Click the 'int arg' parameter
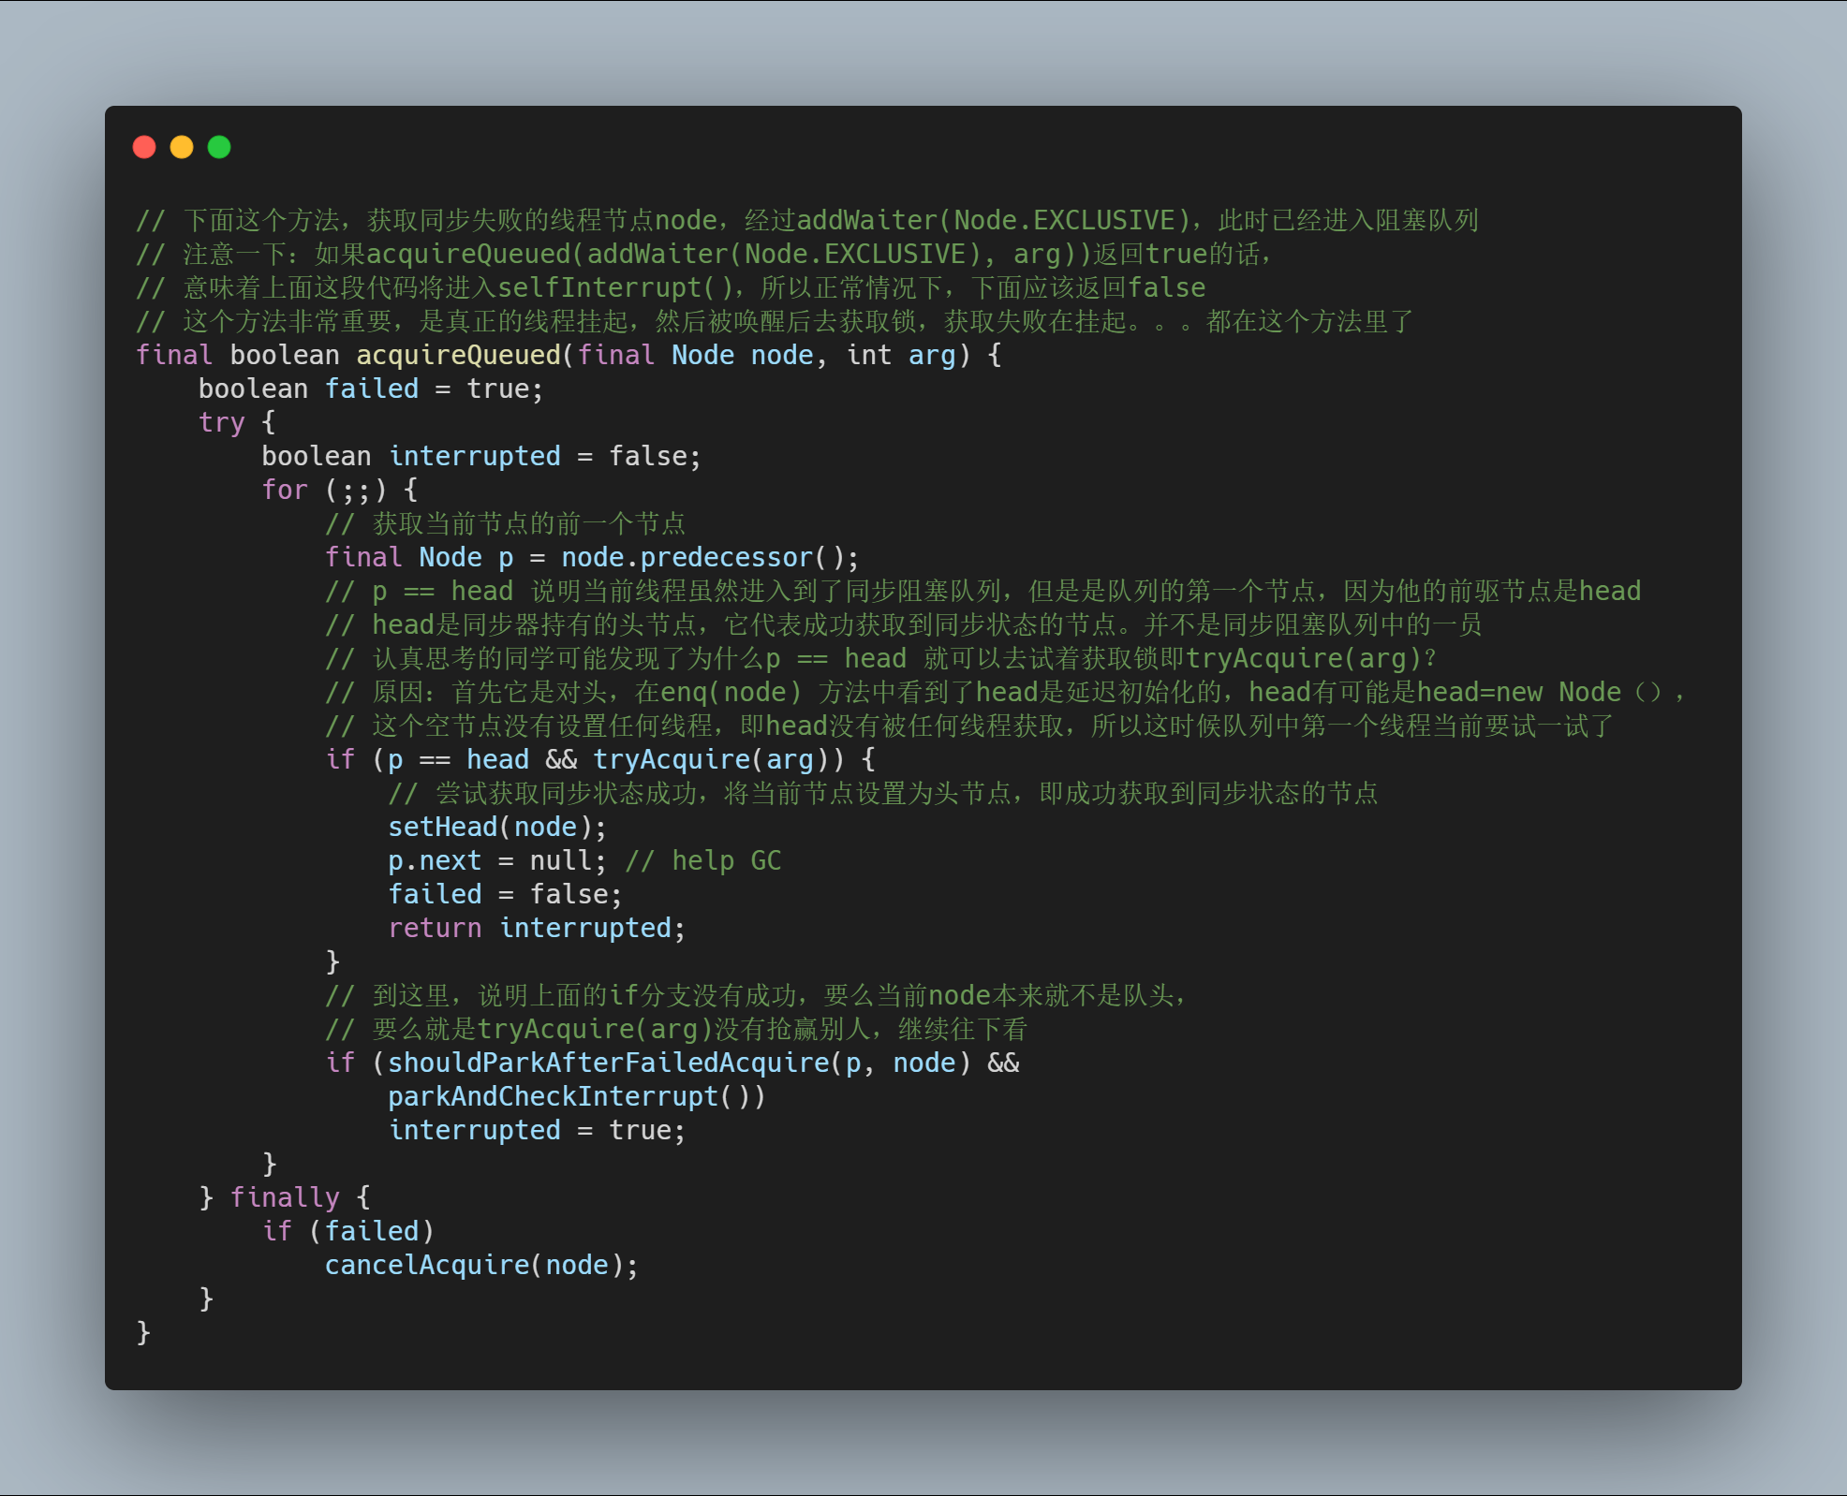Screen dimensions: 1847x1496 tap(900, 355)
